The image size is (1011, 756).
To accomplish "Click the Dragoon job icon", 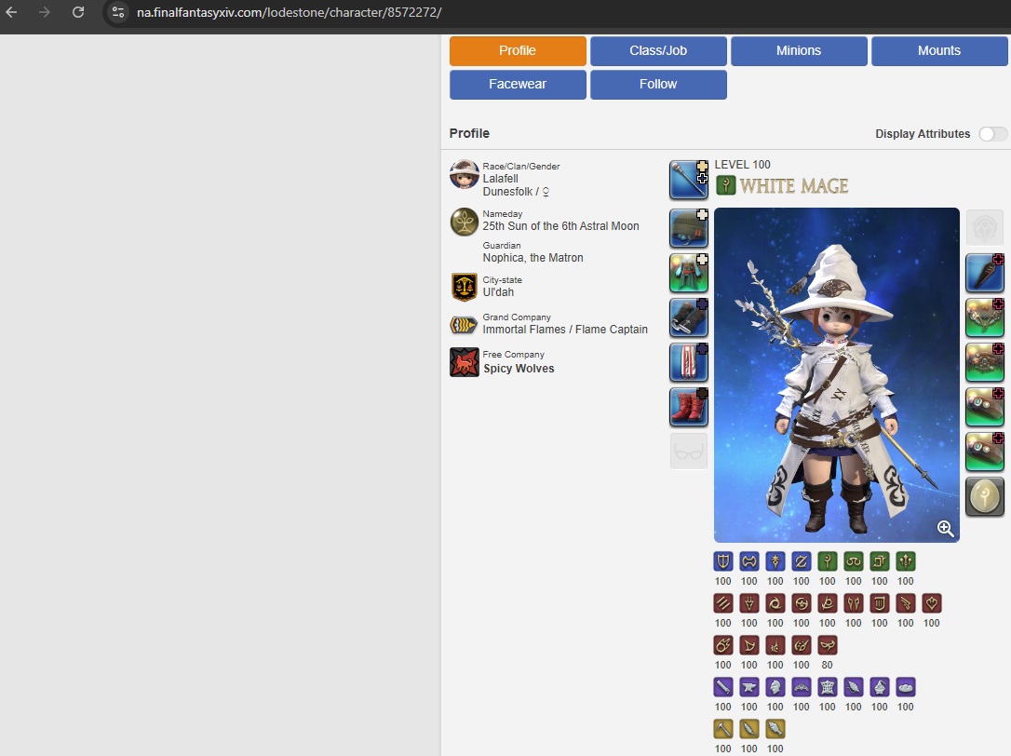I will tap(749, 603).
